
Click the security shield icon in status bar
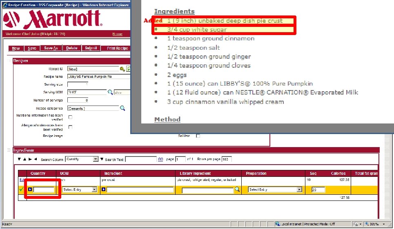356,224
